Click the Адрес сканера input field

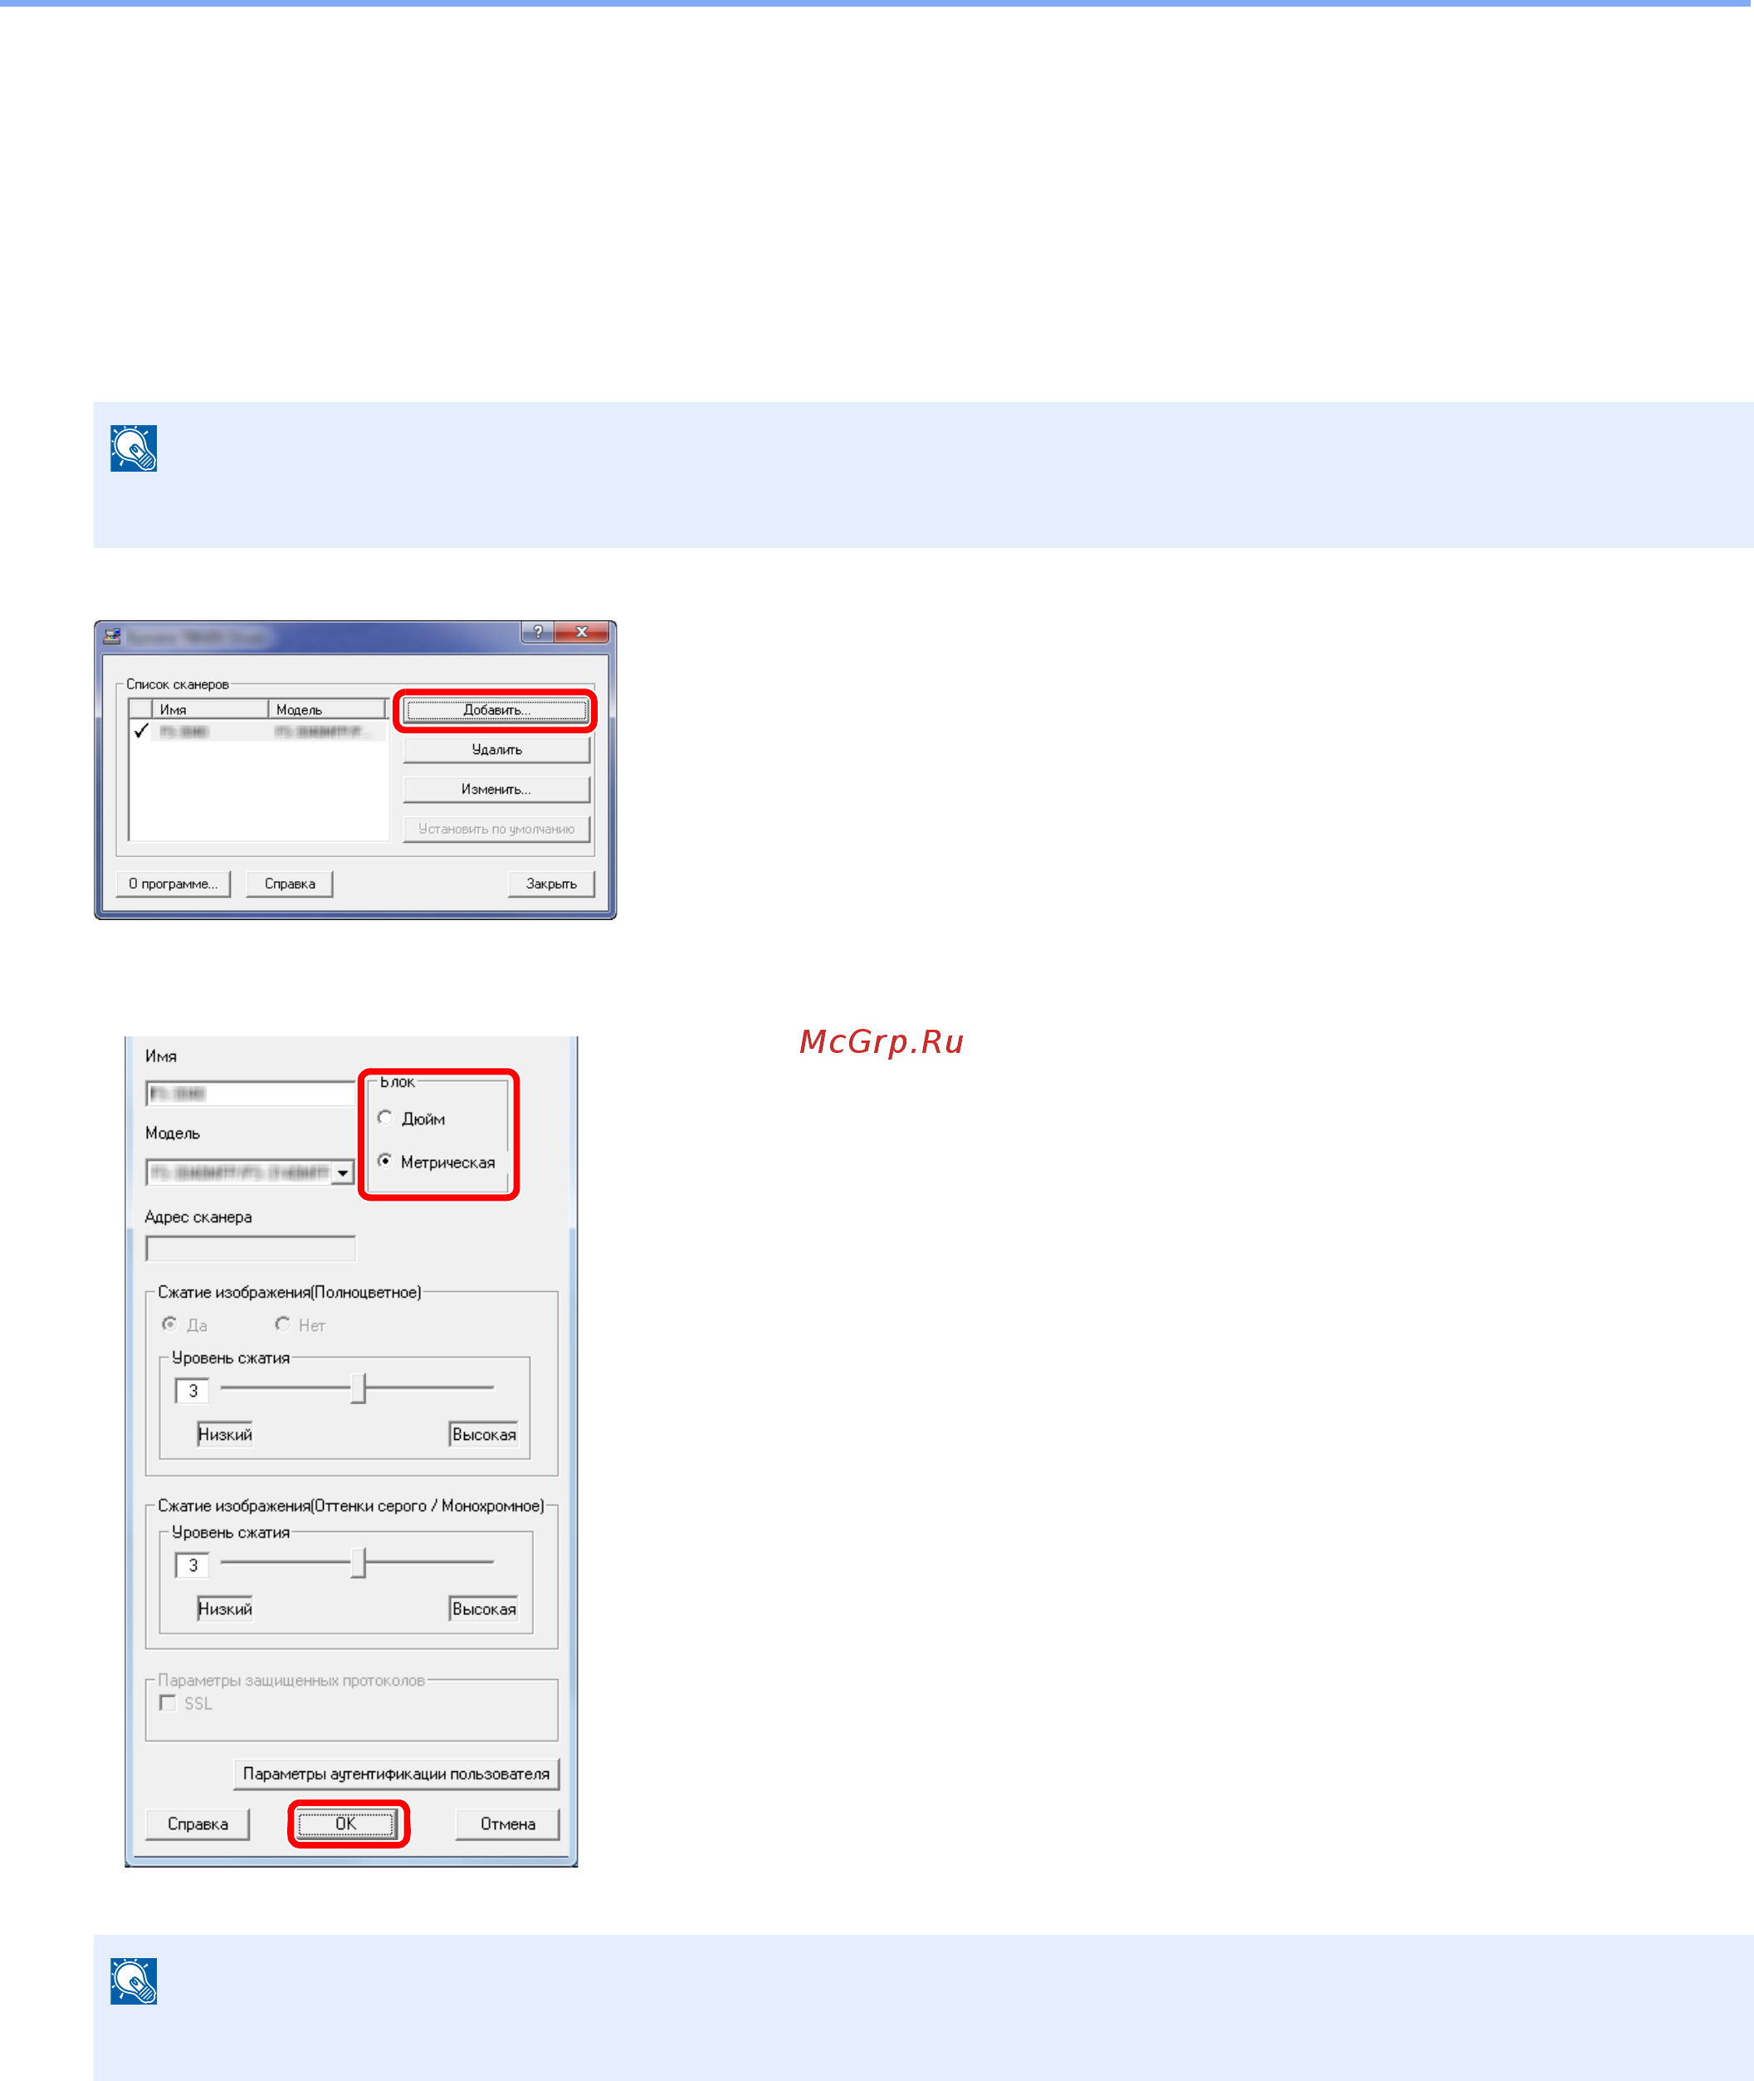[x=251, y=1248]
